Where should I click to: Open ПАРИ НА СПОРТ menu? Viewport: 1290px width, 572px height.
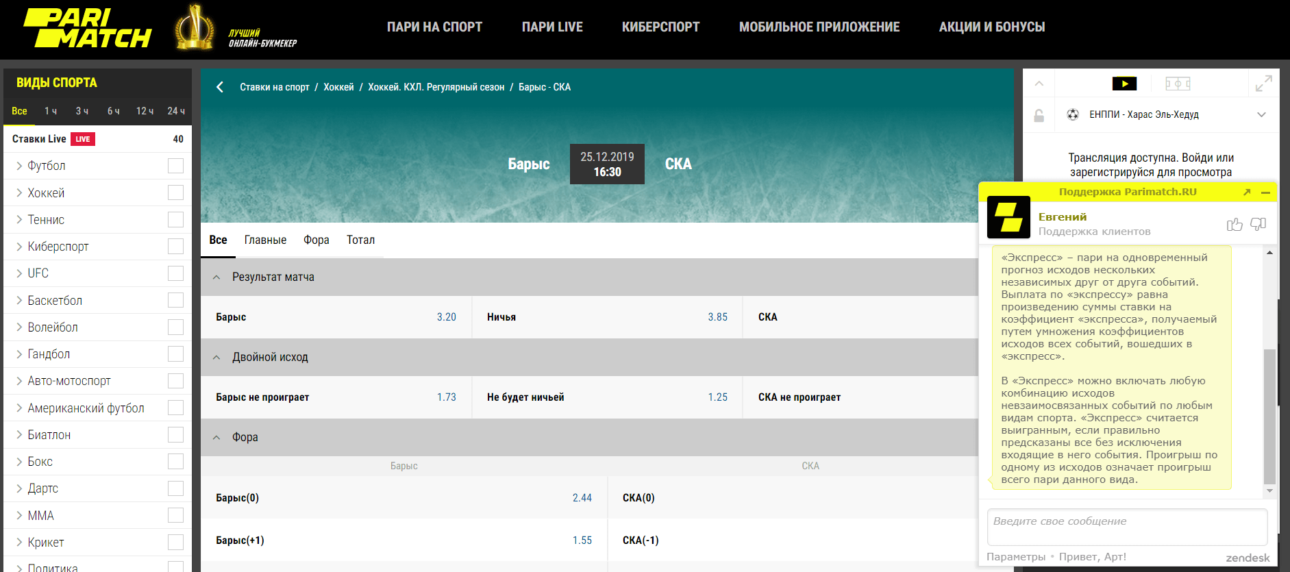coord(434,27)
